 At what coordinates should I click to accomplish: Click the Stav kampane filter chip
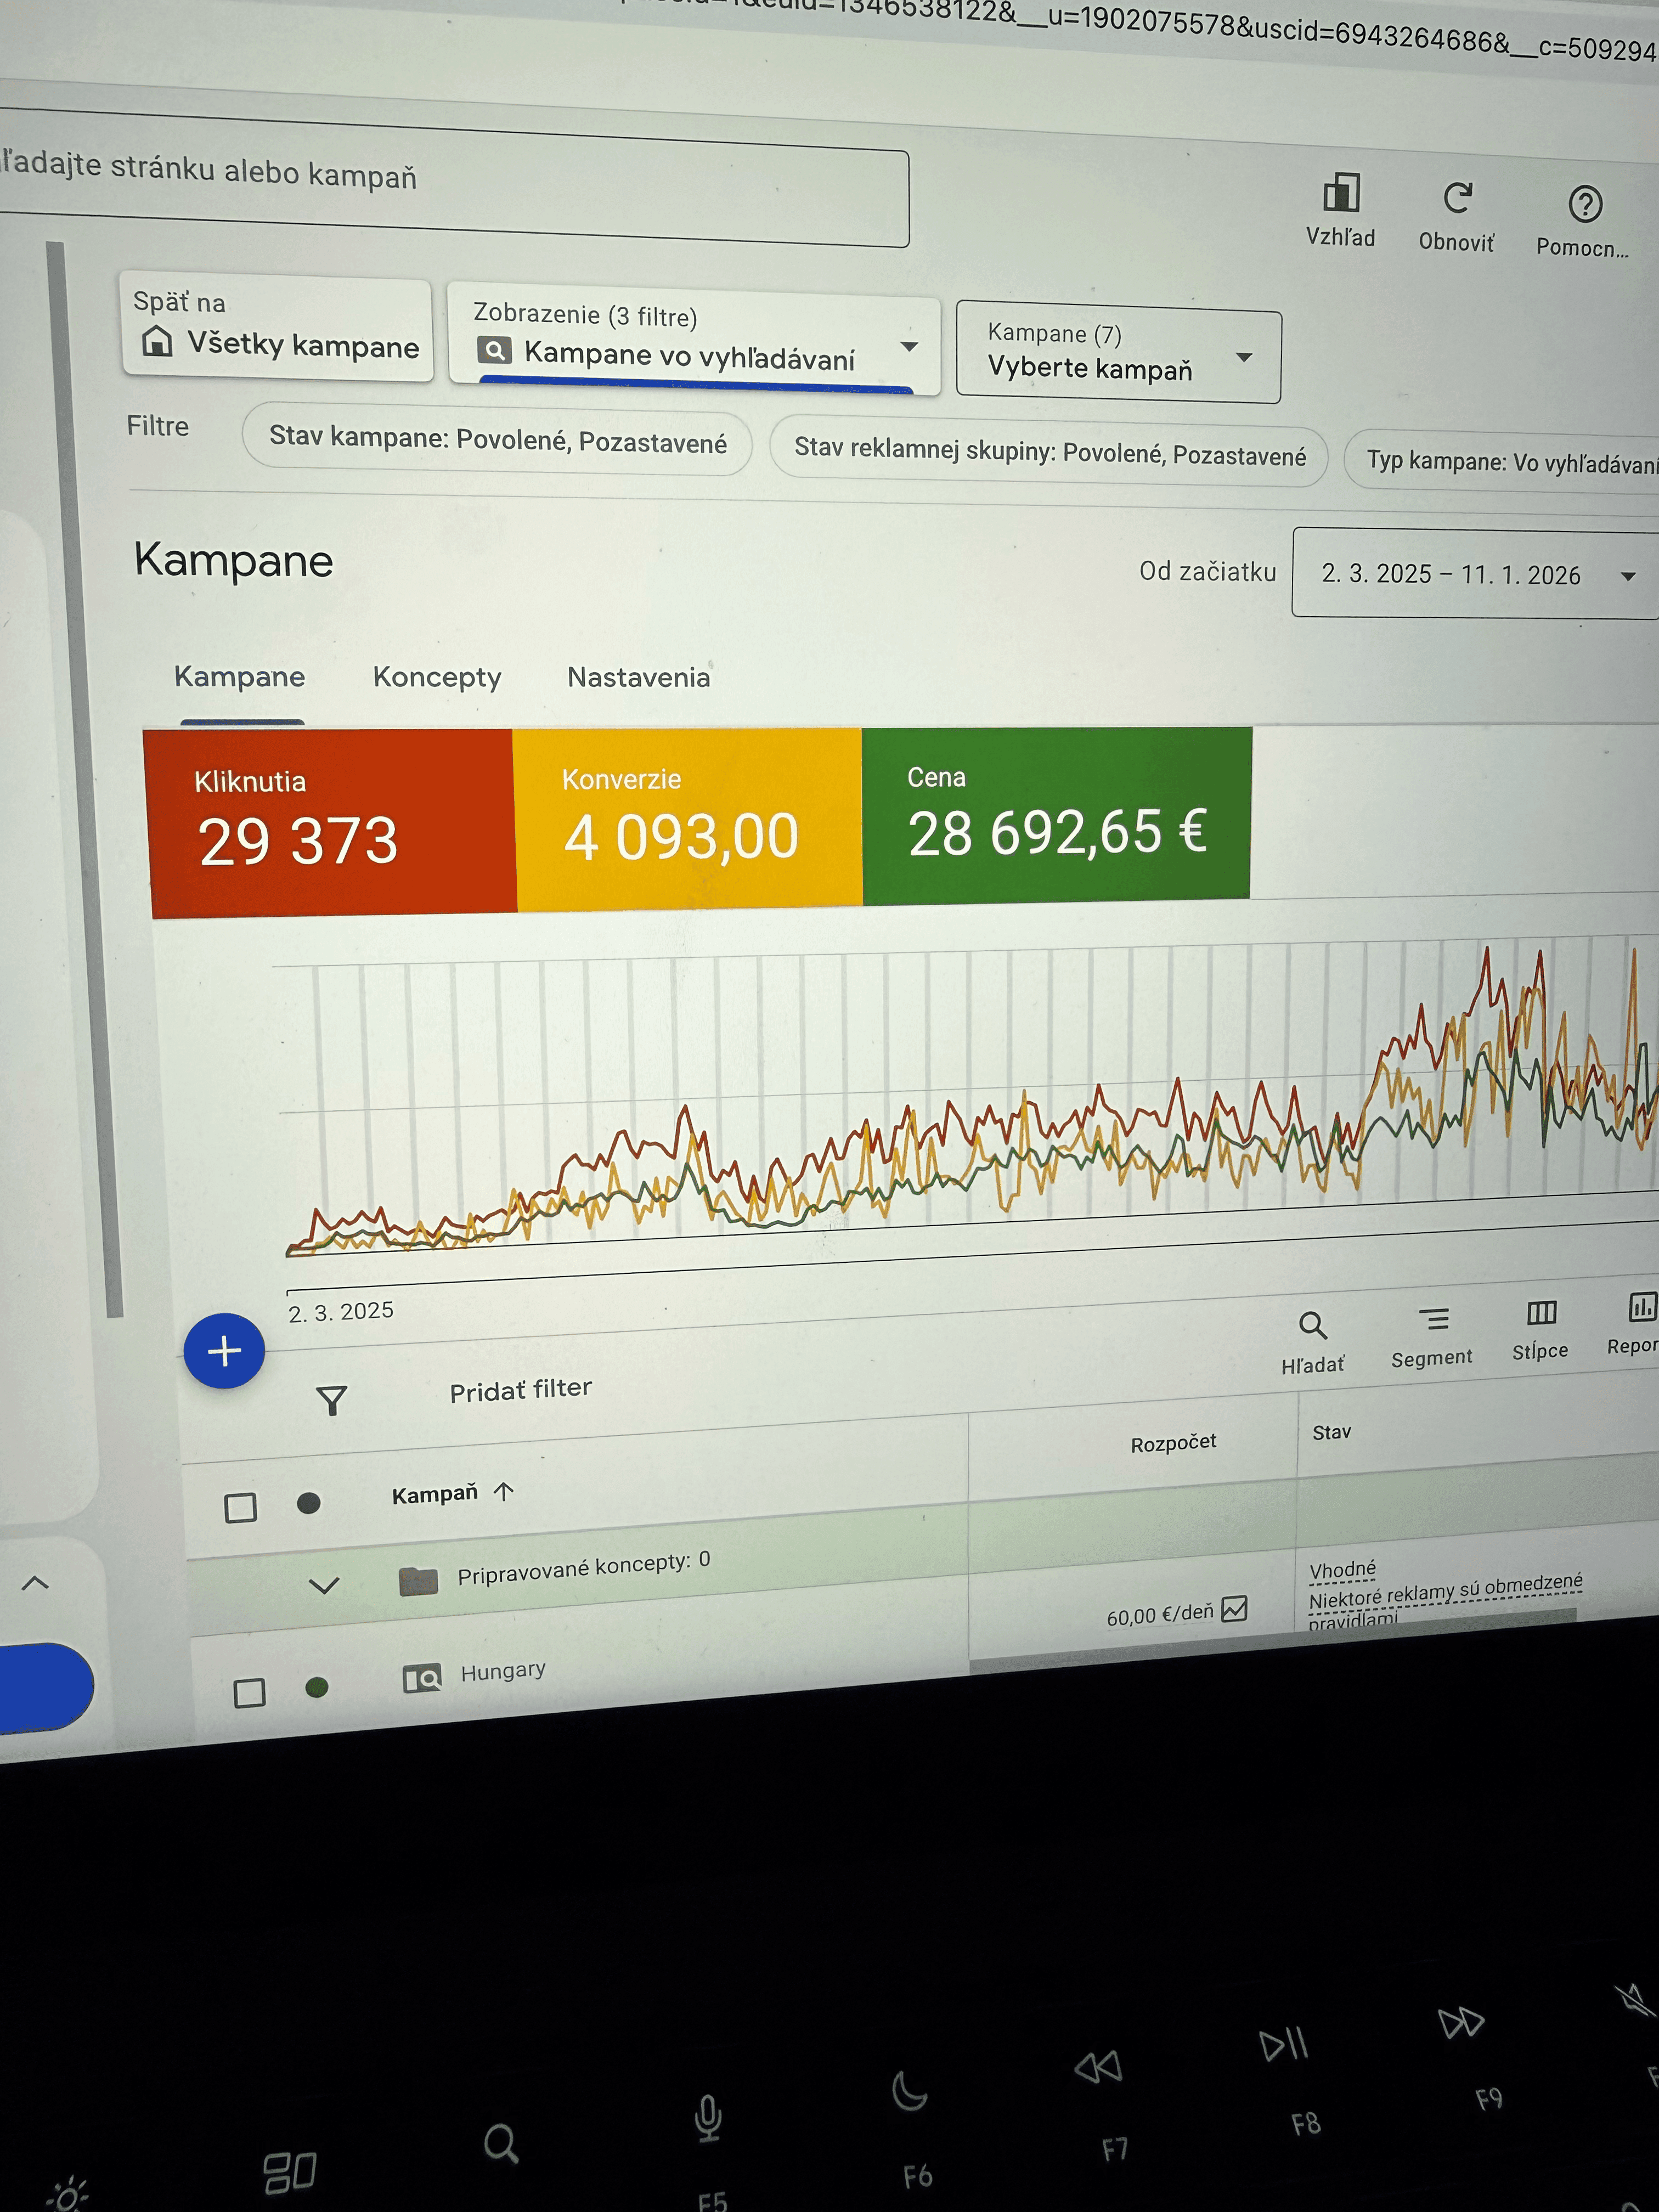pos(497,441)
